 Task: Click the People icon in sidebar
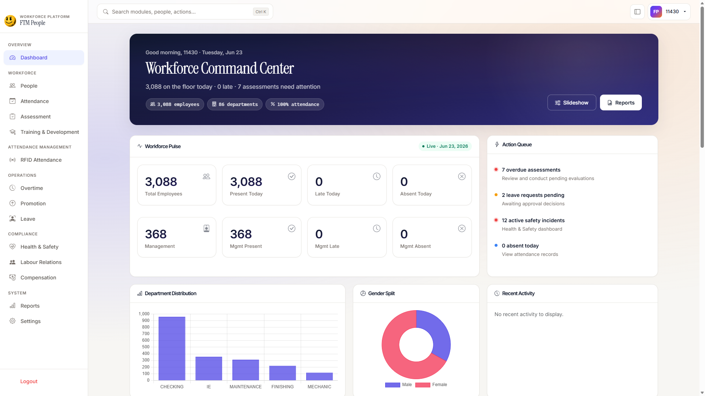12,86
